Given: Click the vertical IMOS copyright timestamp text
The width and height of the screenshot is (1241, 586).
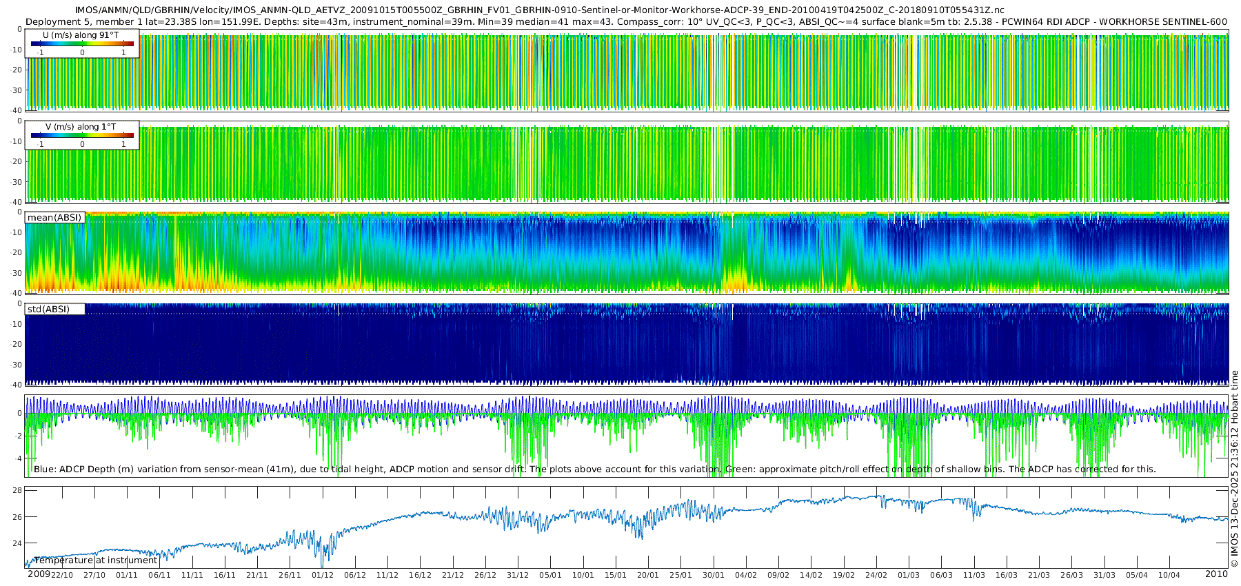Looking at the screenshot, I should point(1234,469).
